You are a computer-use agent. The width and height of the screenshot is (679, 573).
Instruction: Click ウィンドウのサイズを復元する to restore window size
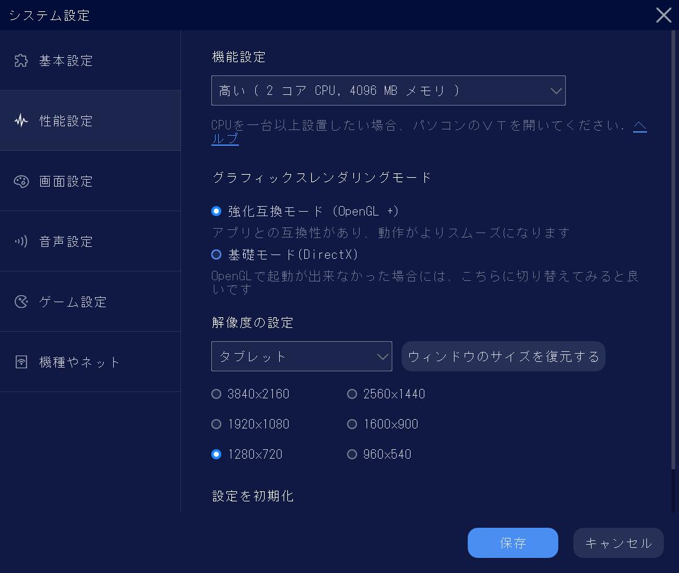coord(503,356)
